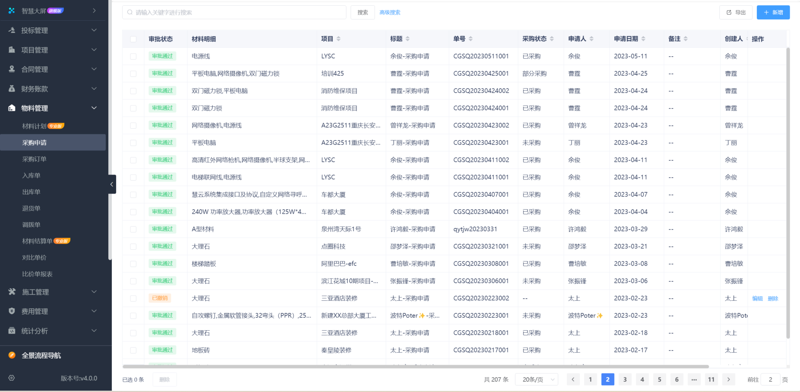Select the 投标管理 sidebar icon
The width and height of the screenshot is (800, 392).
pos(11,30)
